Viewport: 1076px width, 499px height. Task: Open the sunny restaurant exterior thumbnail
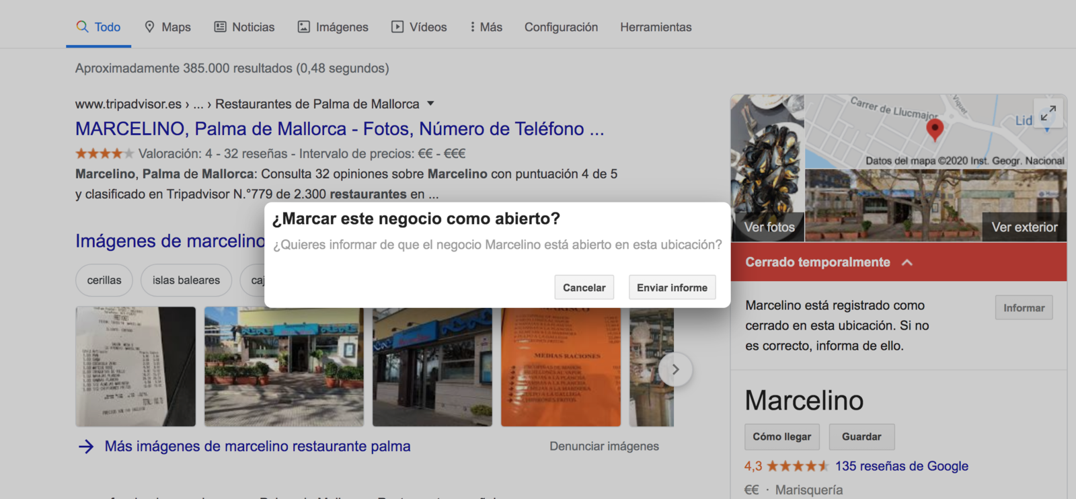[x=284, y=367]
